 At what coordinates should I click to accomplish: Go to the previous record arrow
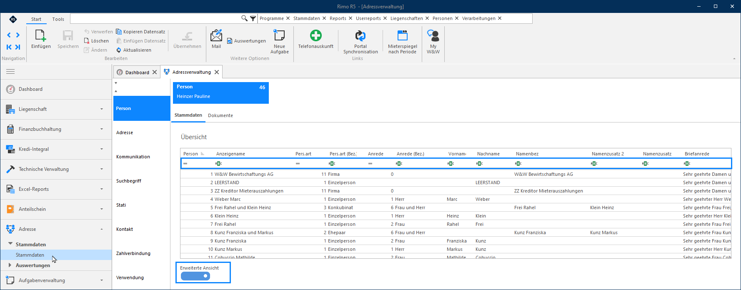pos(9,35)
